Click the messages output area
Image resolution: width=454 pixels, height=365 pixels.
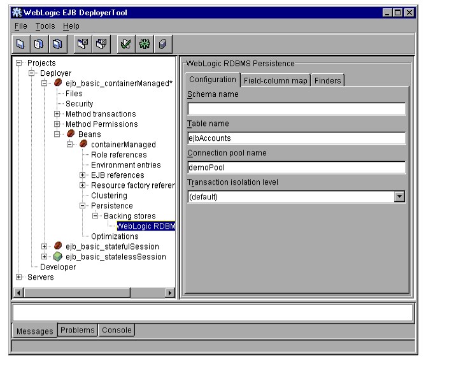(213, 313)
